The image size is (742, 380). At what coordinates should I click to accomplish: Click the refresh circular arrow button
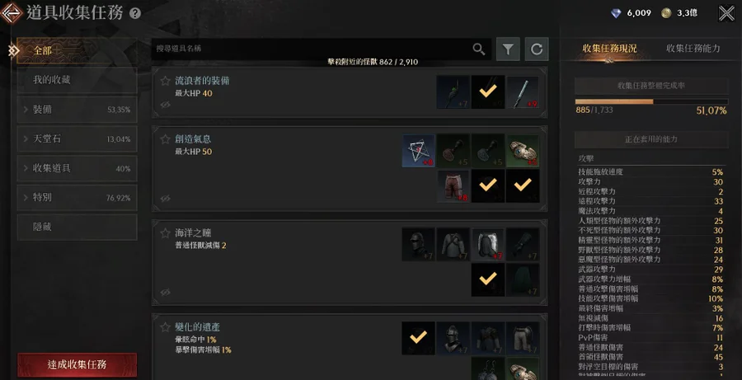pos(537,49)
